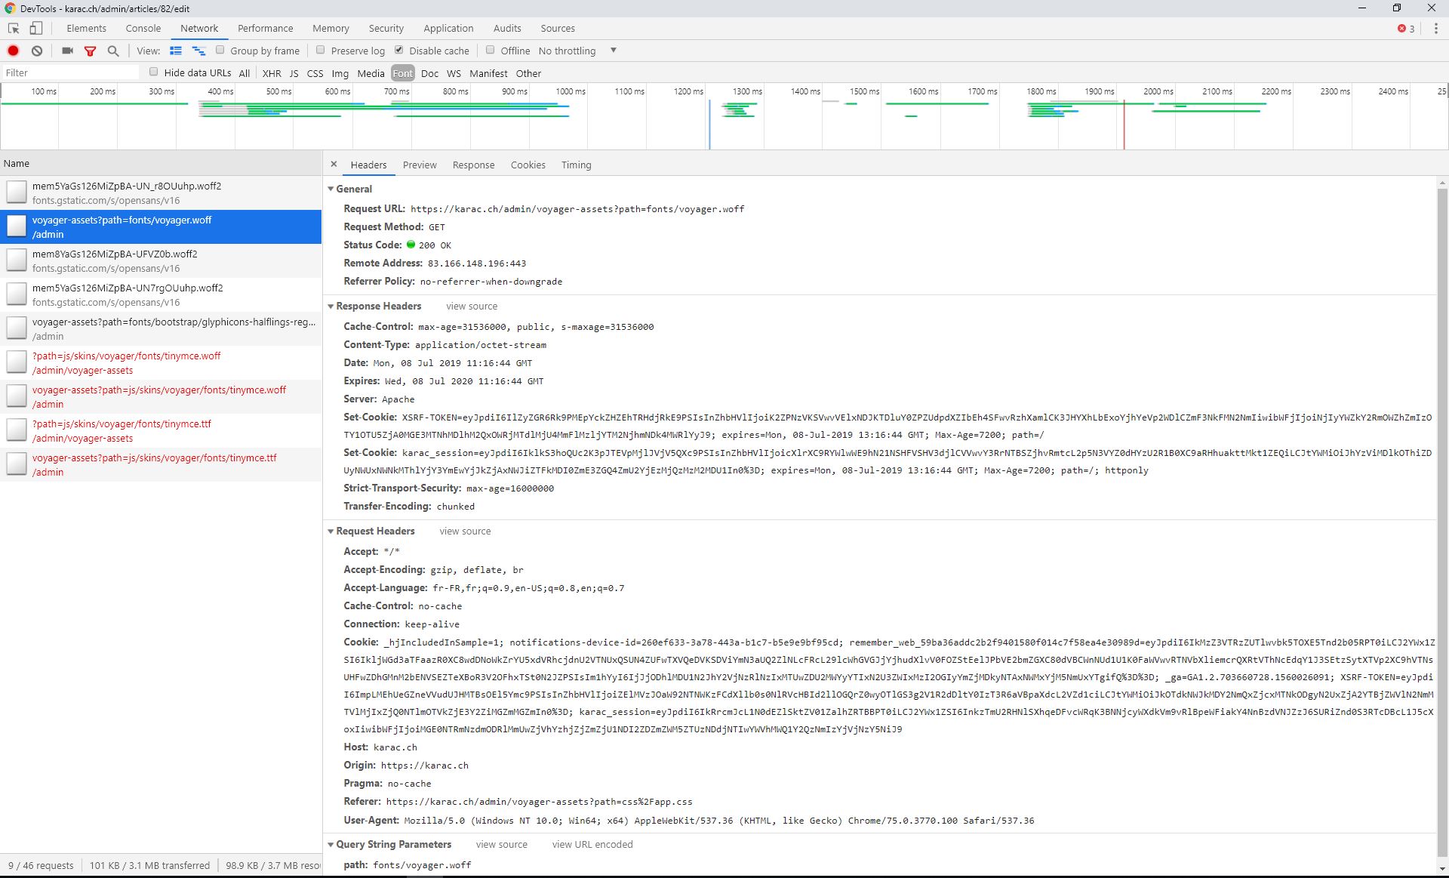Toggle device toolbar icon
Image resolution: width=1449 pixels, height=878 pixels.
[35, 28]
